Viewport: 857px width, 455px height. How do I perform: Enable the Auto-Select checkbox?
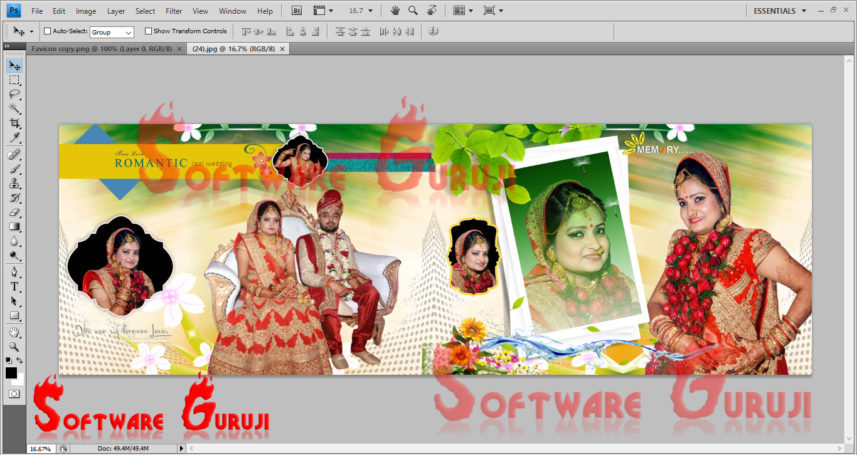(x=48, y=31)
